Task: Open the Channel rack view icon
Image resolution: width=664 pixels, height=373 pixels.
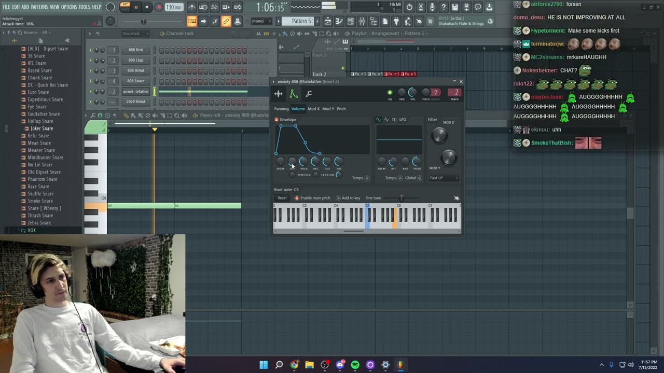Action: pyautogui.click(x=351, y=21)
